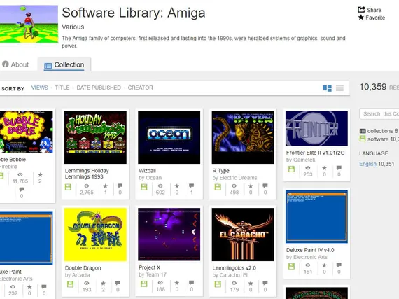Image resolution: width=399 pixels, height=299 pixels.
Task: Click the Project X title link
Action: 150,267
